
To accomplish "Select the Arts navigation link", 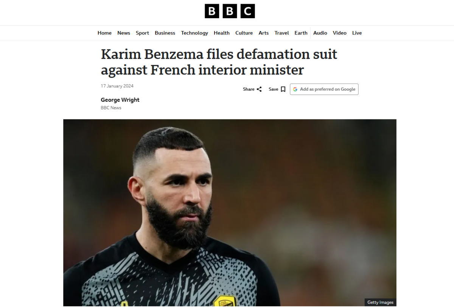I will [x=264, y=33].
